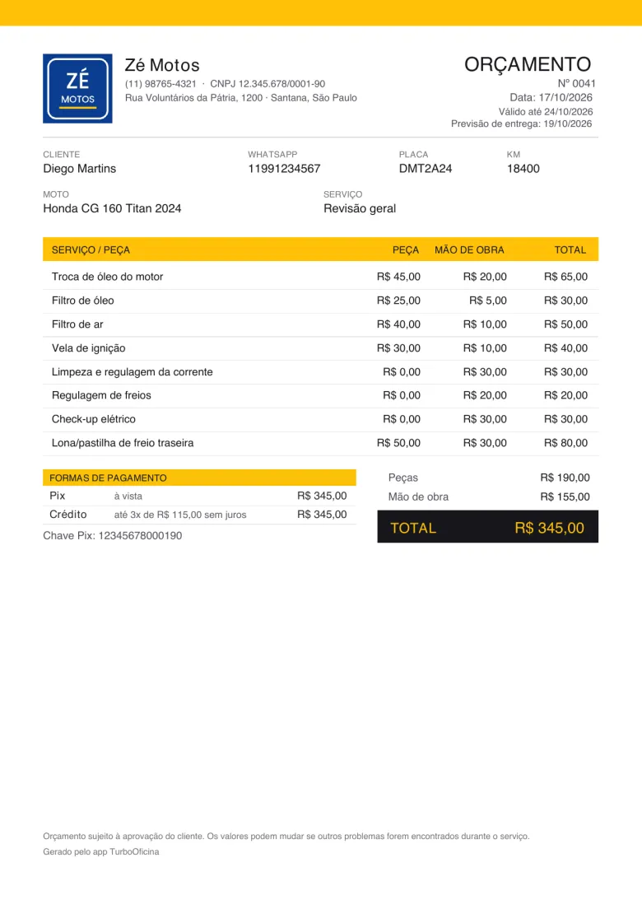Click TOTAL column header in yellow bar
Viewport: 642px width, 909px height.
click(x=570, y=249)
